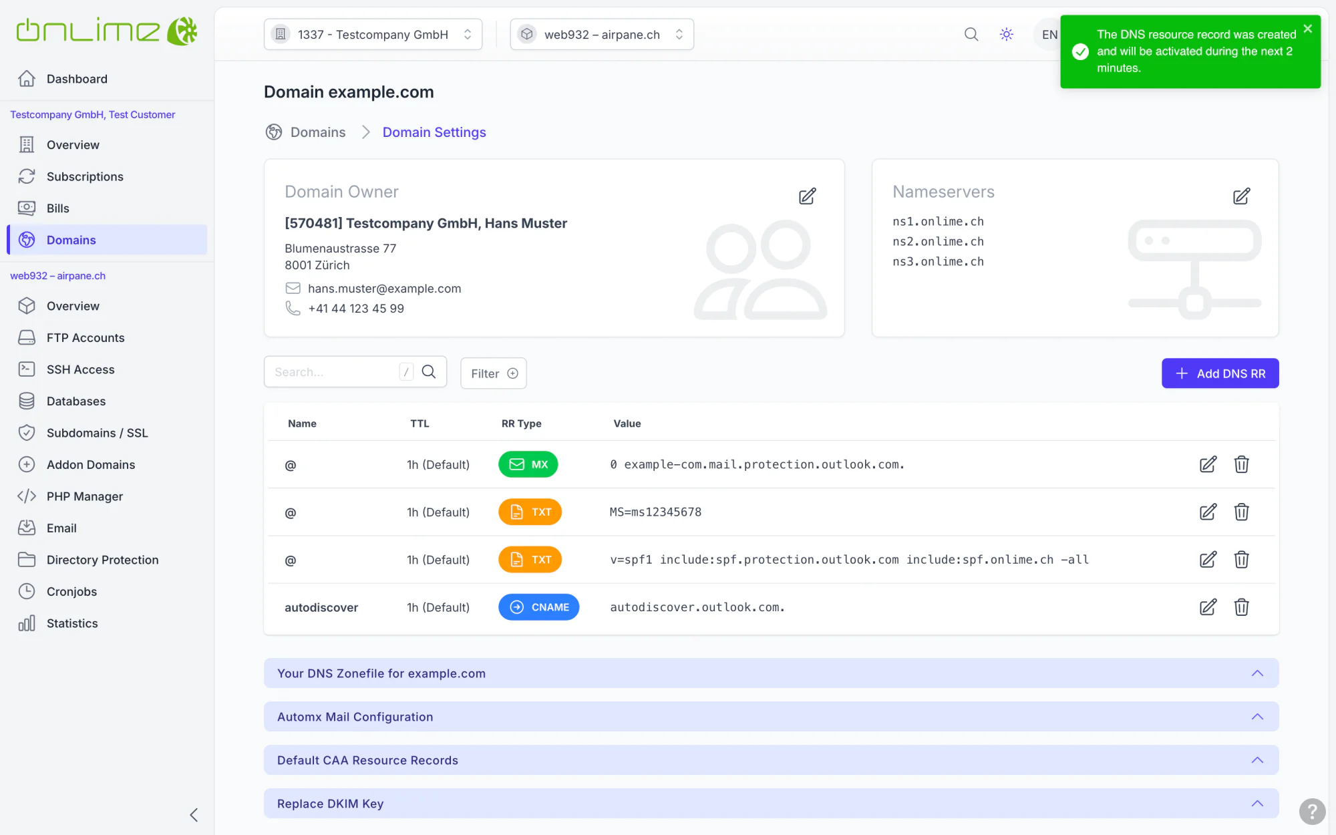Edit the v=spf1 TXT record

[1208, 559]
